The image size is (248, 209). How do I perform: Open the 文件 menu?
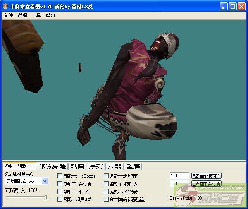pos(8,15)
